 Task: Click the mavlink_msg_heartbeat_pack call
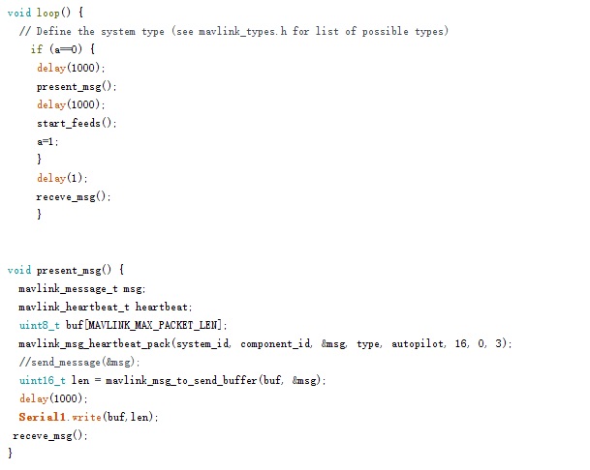265,343
